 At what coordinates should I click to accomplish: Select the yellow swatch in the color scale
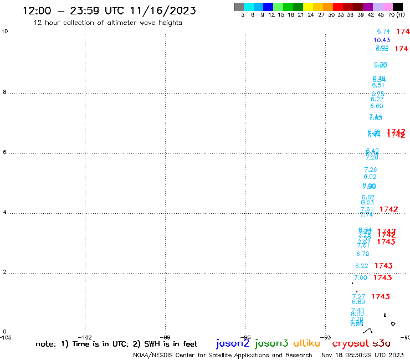pos(308,7)
